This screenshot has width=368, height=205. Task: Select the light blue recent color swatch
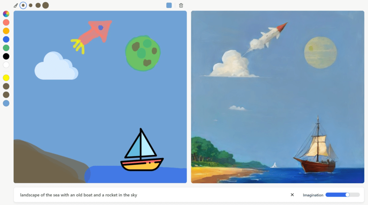click(6, 103)
